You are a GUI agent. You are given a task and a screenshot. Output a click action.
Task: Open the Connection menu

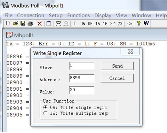coord(31,16)
